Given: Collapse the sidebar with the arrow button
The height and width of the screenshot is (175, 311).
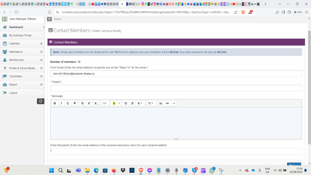Looking at the screenshot, I should point(40,101).
